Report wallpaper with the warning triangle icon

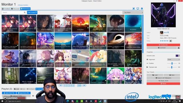click(178, 48)
